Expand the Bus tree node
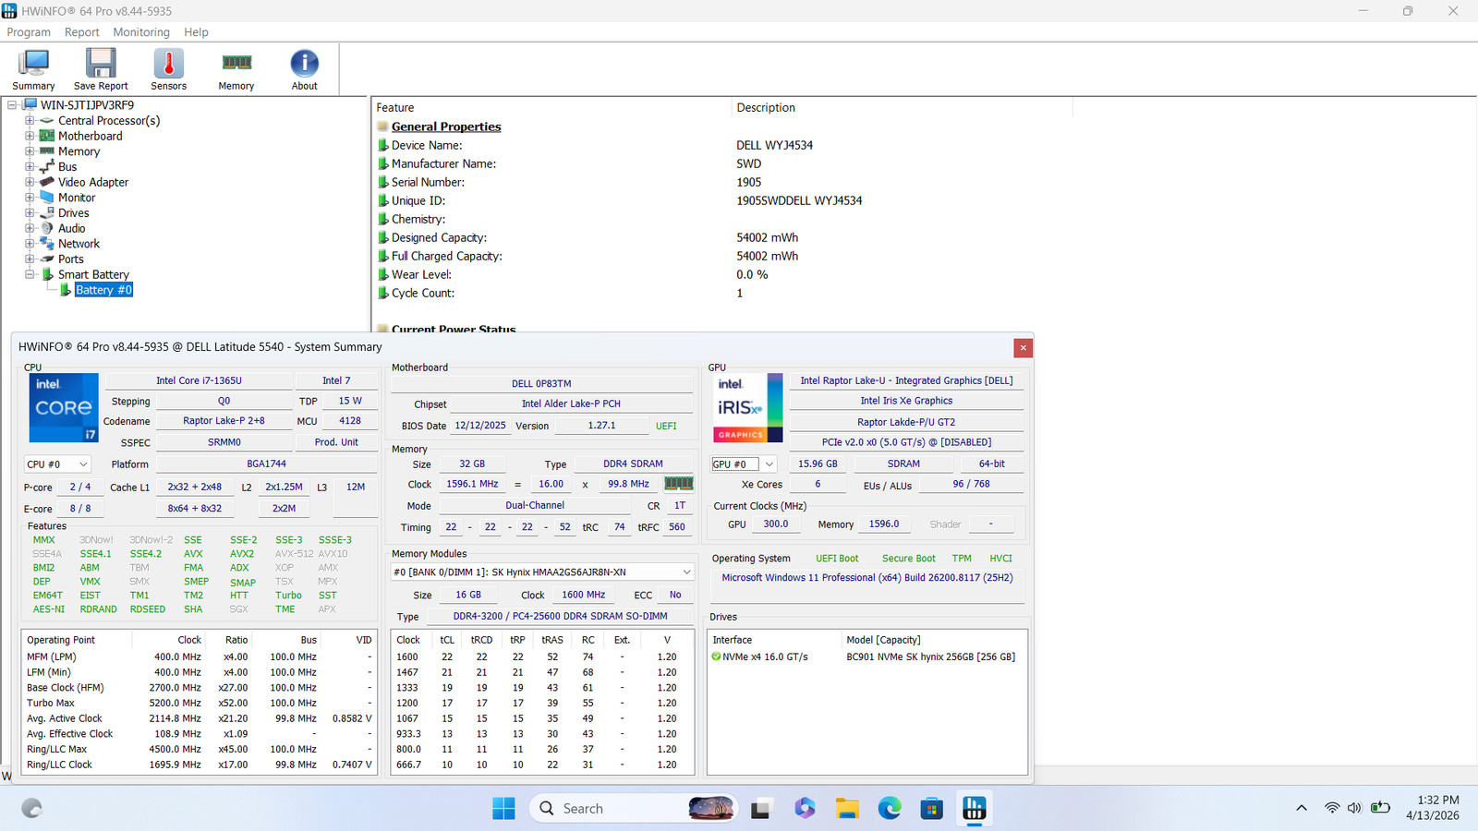1478x831 pixels. pos(30,167)
